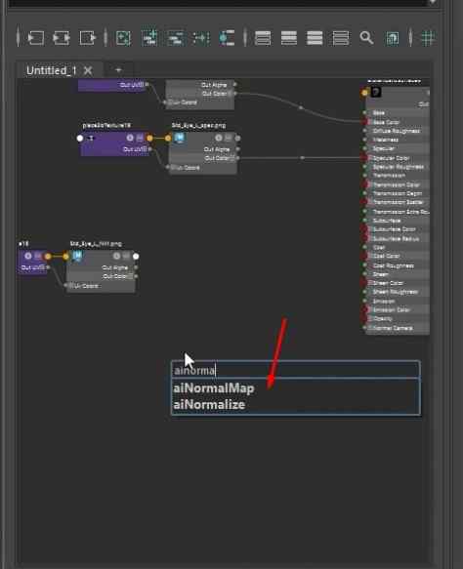Click the Emission Color attribute

[391, 310]
